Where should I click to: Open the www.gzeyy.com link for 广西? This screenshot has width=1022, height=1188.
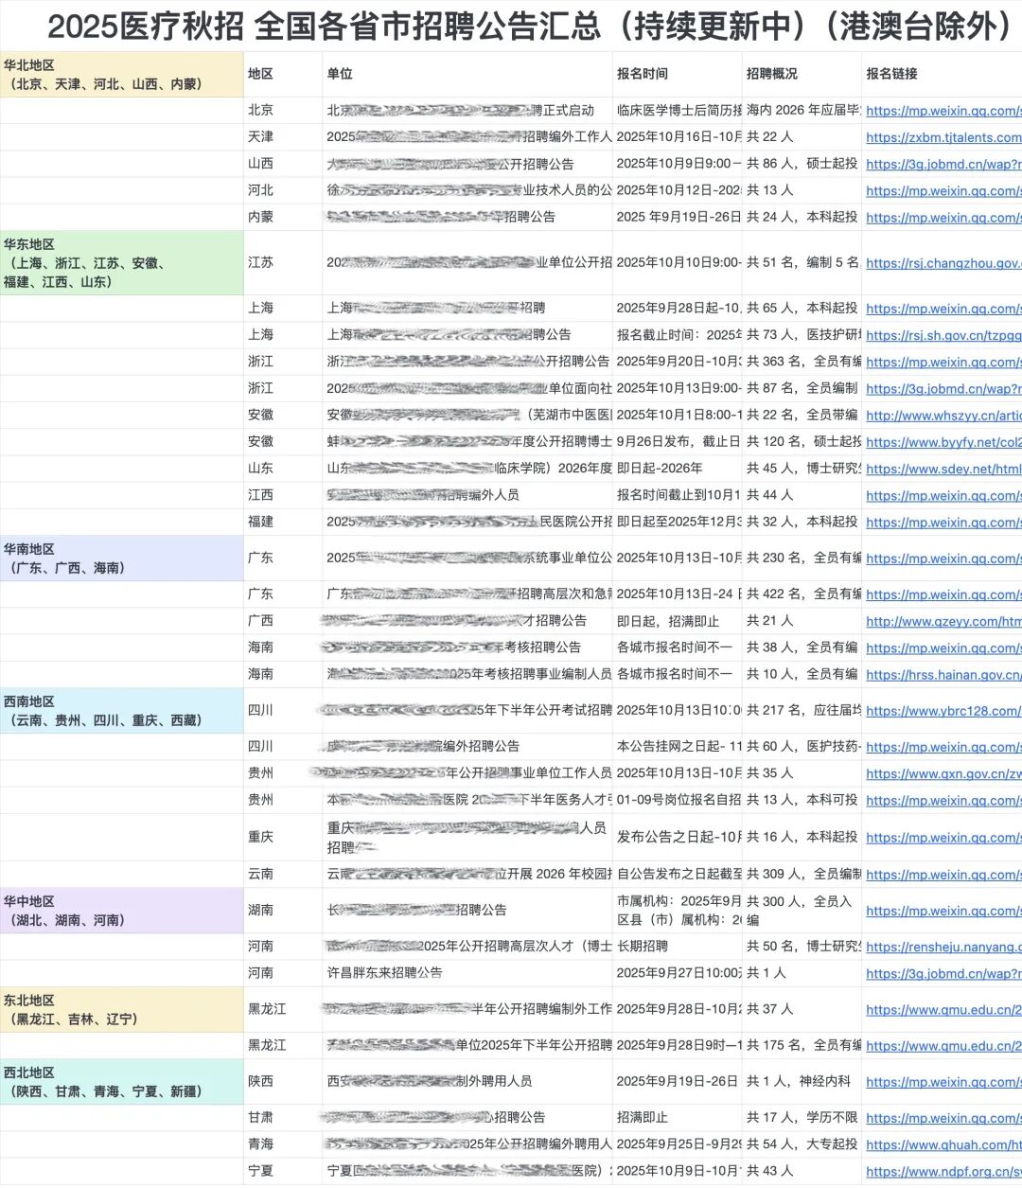[943, 622]
